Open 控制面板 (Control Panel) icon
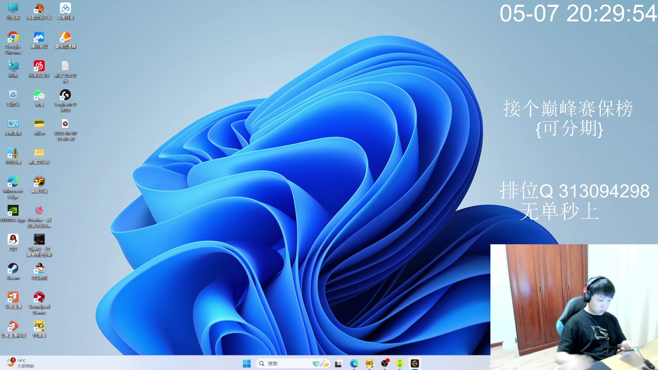This screenshot has height=370, width=658. click(x=13, y=127)
